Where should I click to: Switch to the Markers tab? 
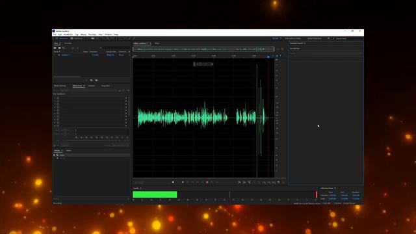pyautogui.click(x=92, y=86)
